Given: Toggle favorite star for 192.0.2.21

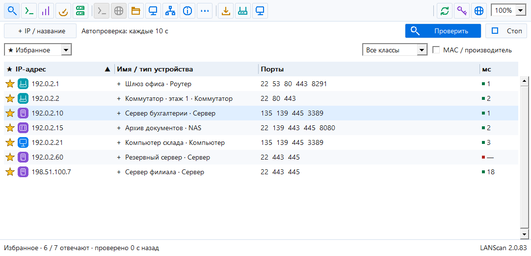Looking at the screenshot, I should coord(10,142).
